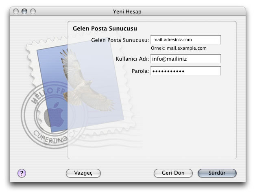Click the 'Kullanıcı Adı:' label
This screenshot has width=255, height=195.
click(x=132, y=59)
